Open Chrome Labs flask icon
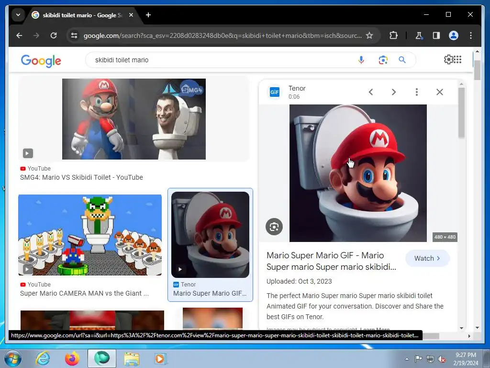This screenshot has width=490, height=368. tap(419, 35)
